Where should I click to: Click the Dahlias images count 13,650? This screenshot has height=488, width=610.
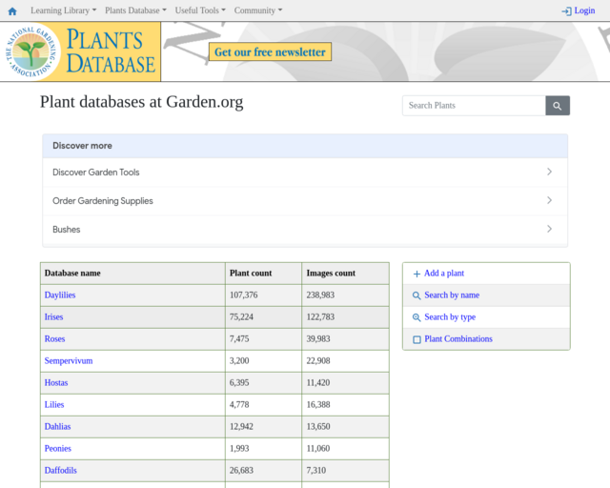tap(318, 426)
